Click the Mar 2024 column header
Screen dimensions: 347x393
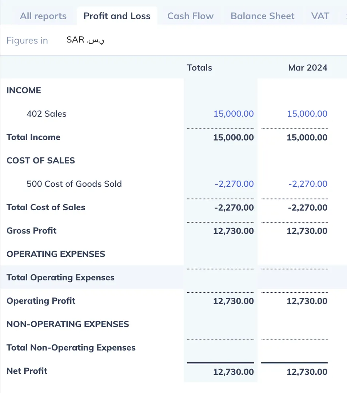pyautogui.click(x=307, y=68)
